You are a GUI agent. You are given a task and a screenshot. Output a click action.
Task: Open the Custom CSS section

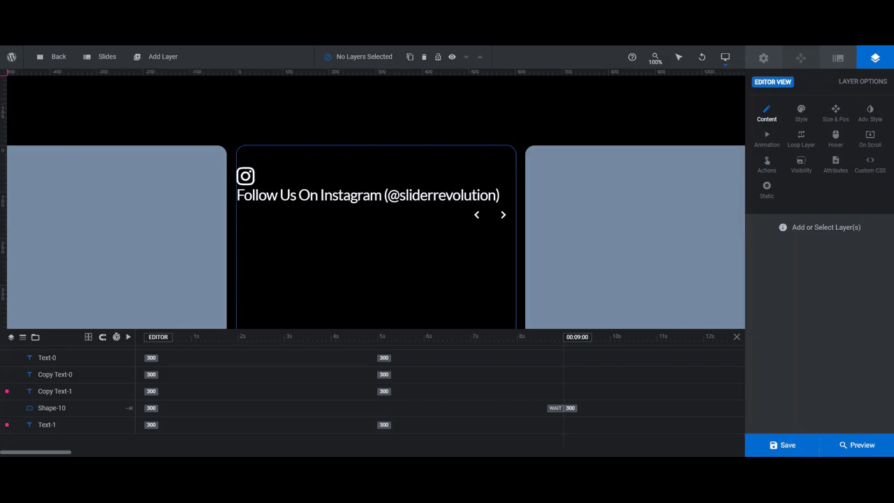[x=870, y=165]
